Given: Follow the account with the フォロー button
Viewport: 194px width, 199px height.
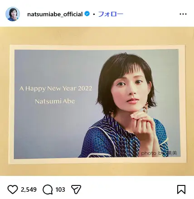Looking at the screenshot, I should pyautogui.click(x=111, y=14).
